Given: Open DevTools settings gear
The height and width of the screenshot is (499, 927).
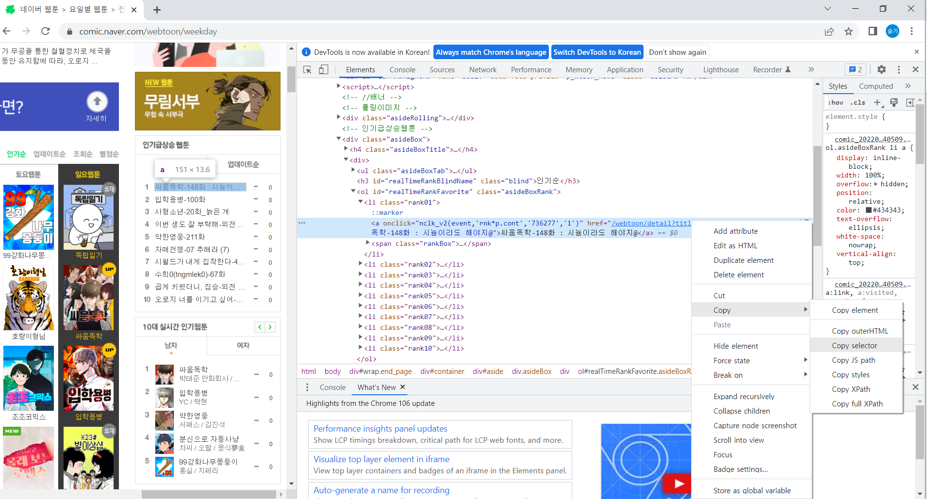Looking at the screenshot, I should point(881,69).
